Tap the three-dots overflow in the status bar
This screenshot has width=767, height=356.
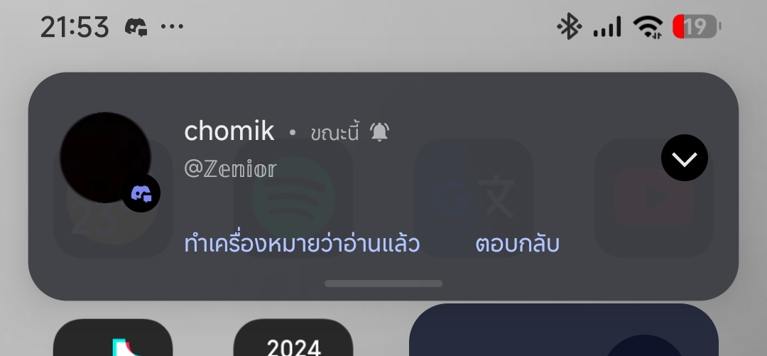click(172, 26)
